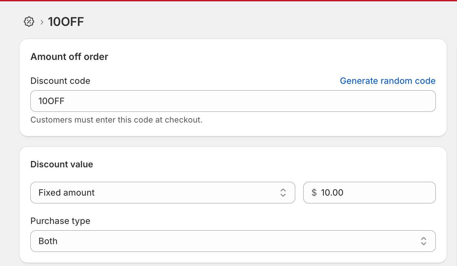457x266 pixels.
Task: Click the dollar sign in the amount field
Action: tap(314, 193)
